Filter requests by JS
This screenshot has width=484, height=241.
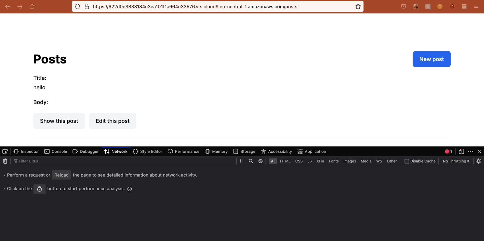(310, 161)
